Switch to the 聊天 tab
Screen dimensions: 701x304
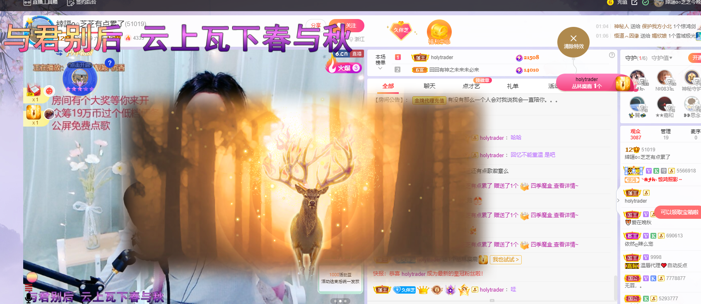[x=429, y=86]
